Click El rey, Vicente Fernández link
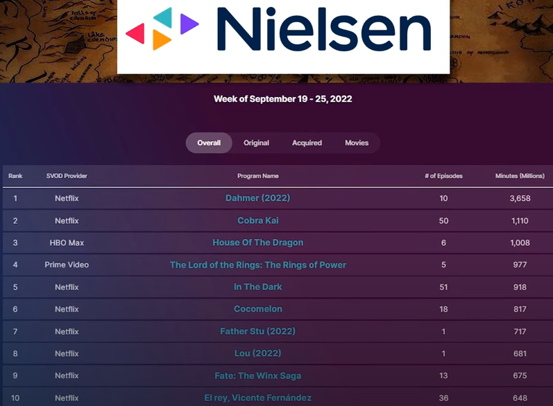 [x=257, y=398]
